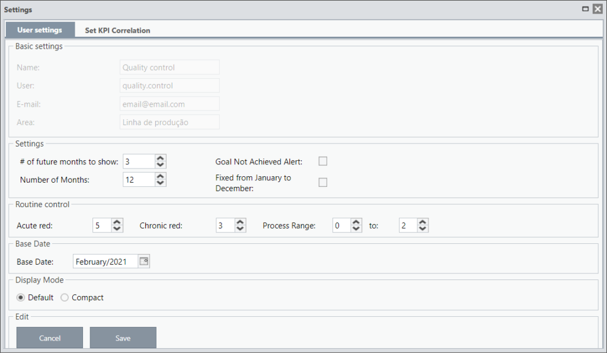The image size is (607, 353).
Task: Click the Process Range start value field
Action: pyautogui.click(x=342, y=225)
